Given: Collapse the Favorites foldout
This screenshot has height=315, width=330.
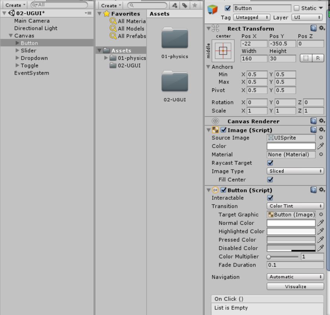Looking at the screenshot, I should click(100, 14).
